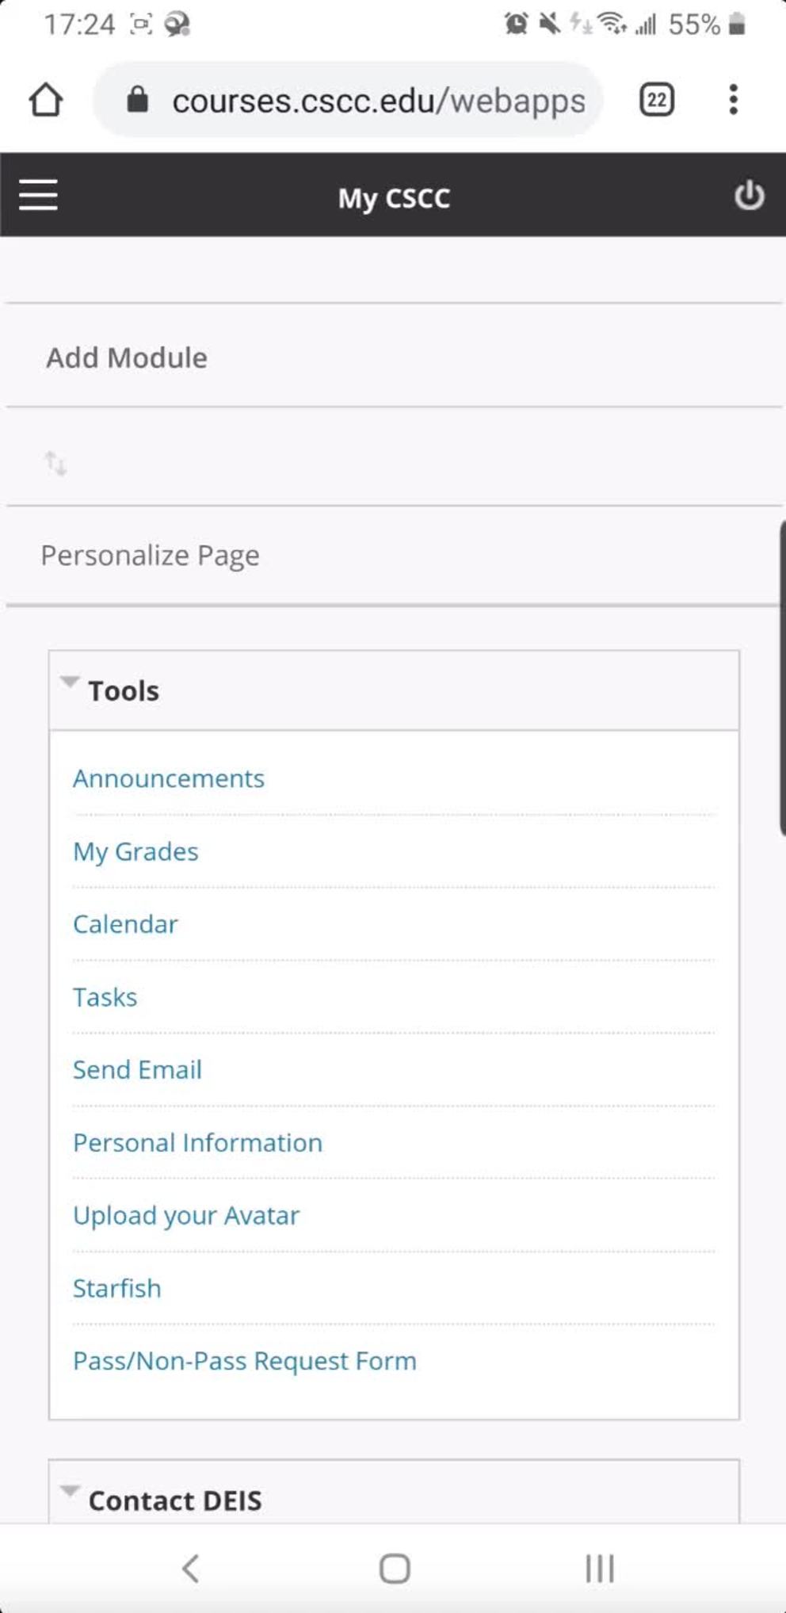Tap the Add Module button

(127, 357)
